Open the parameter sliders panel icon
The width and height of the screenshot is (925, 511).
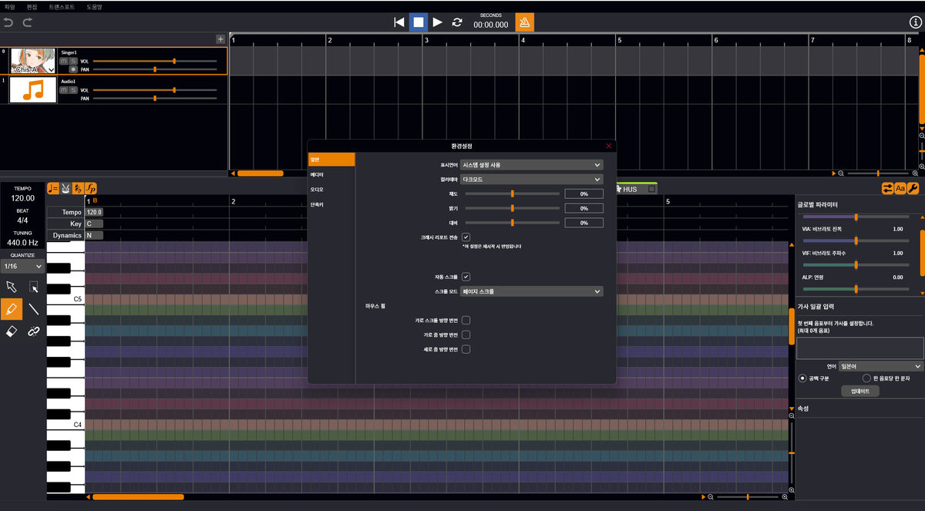(x=888, y=188)
